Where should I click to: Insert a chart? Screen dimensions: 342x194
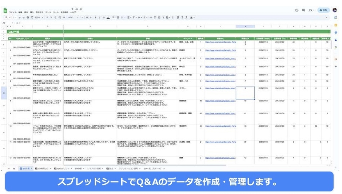tap(159, 17)
